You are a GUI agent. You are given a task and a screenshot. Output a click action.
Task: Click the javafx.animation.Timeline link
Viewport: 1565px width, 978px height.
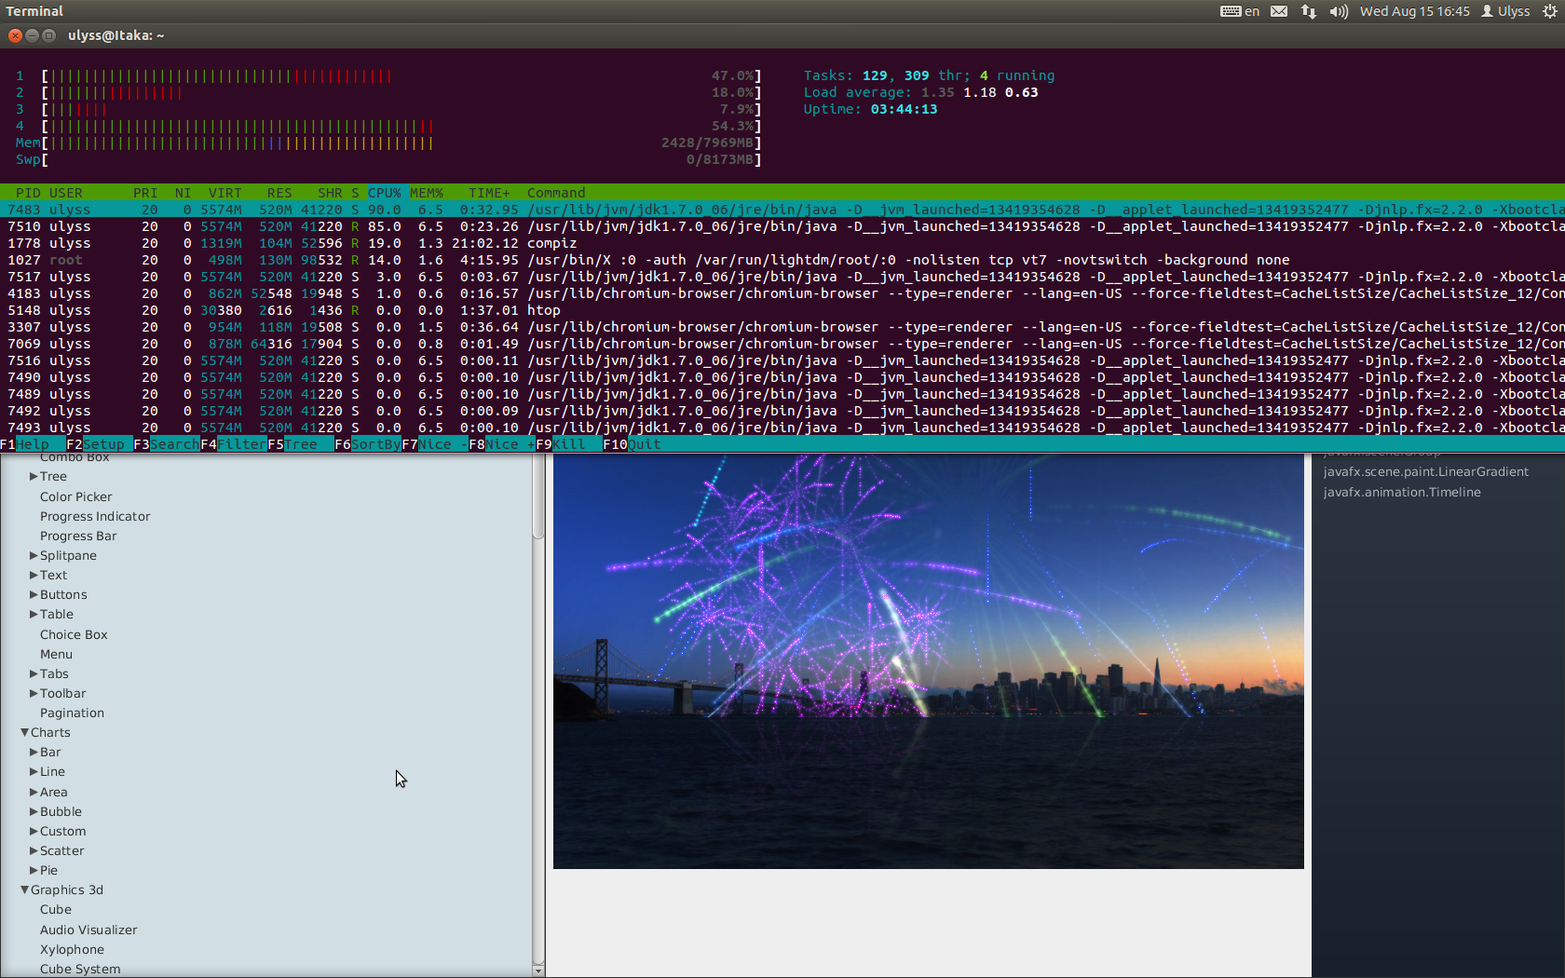1401,493
